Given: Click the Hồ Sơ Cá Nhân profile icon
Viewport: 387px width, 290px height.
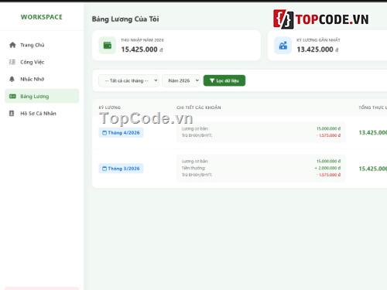Looking at the screenshot, I should (x=12, y=114).
